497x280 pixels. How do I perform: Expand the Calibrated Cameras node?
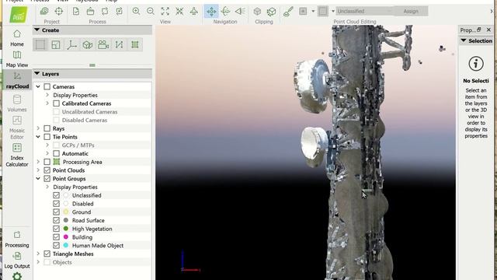pyautogui.click(x=47, y=103)
